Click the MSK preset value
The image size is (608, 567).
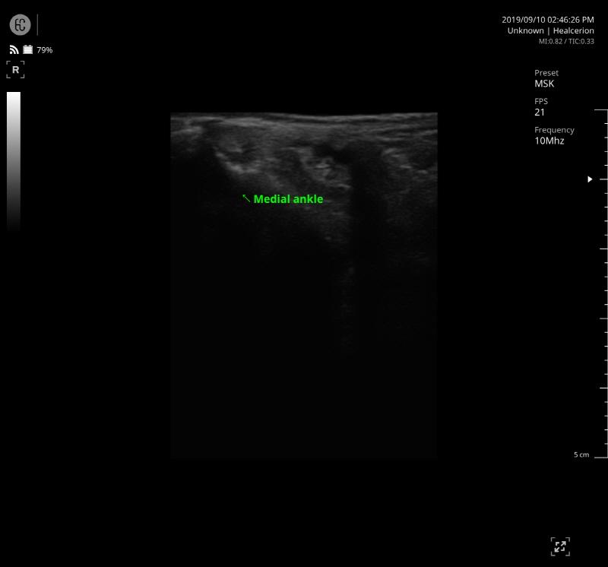tap(544, 84)
